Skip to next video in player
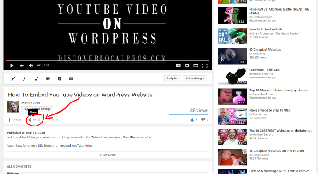The image size is (318, 174). click(x=22, y=66)
